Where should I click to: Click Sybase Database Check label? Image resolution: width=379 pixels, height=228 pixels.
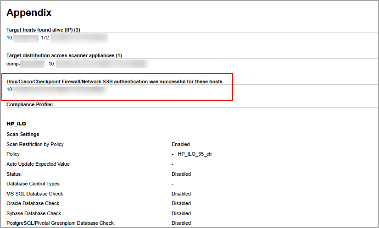(x=33, y=213)
